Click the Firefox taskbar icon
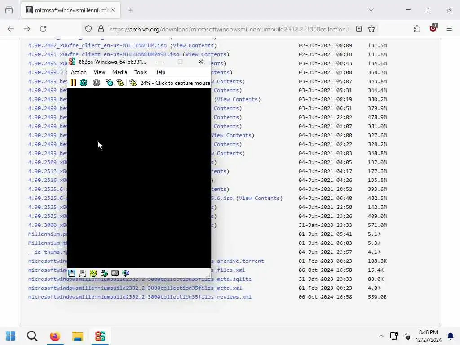 click(x=55, y=336)
